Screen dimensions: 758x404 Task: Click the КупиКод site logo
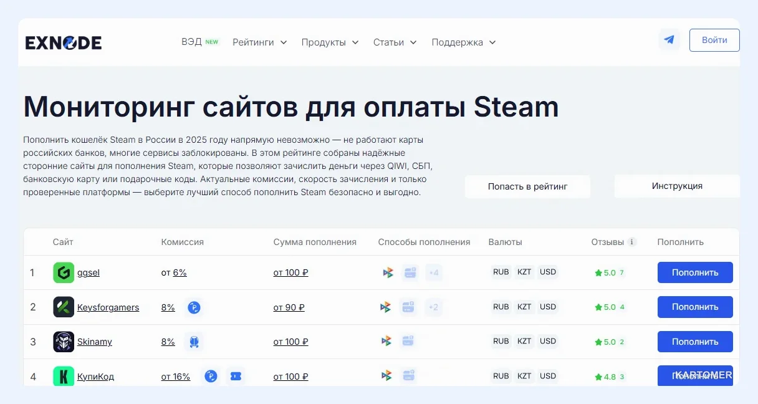coord(64,376)
